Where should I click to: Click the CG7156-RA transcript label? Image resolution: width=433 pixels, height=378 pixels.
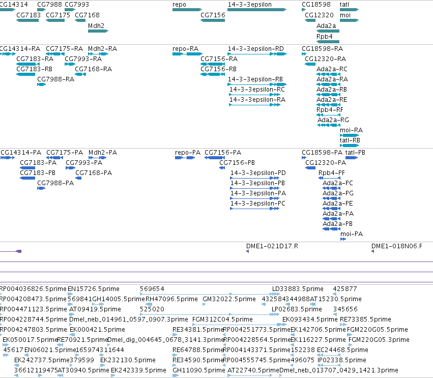(219, 59)
